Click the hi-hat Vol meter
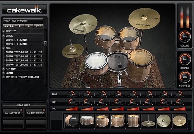The image size is (194, 134). [x=148, y=109]
